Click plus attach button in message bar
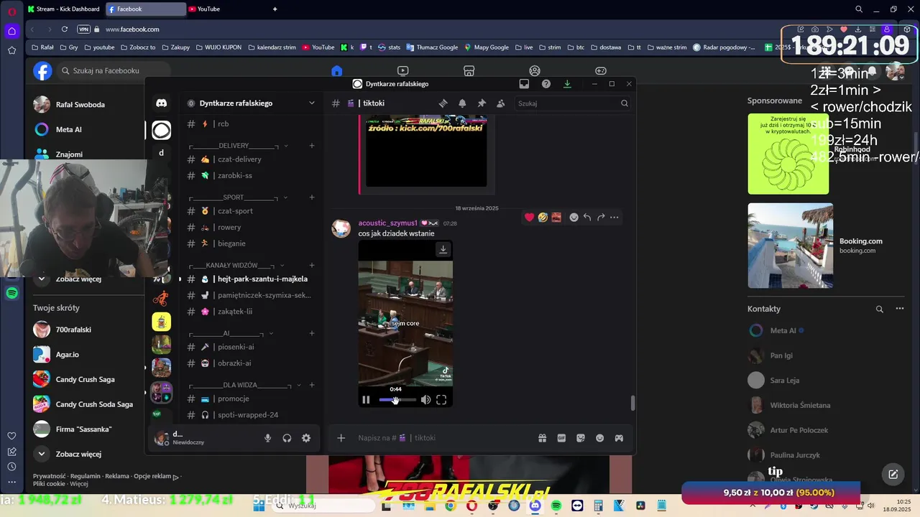 pos(341,438)
